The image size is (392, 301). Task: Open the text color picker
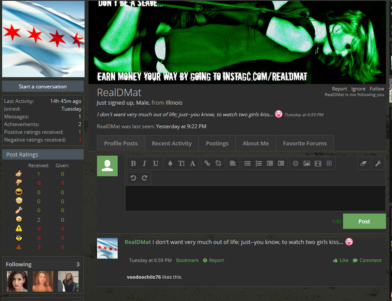pyautogui.click(x=170, y=163)
